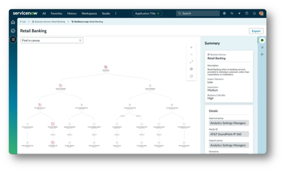Open the flag icon in right rail
The image size is (284, 172).
[x=262, y=55]
